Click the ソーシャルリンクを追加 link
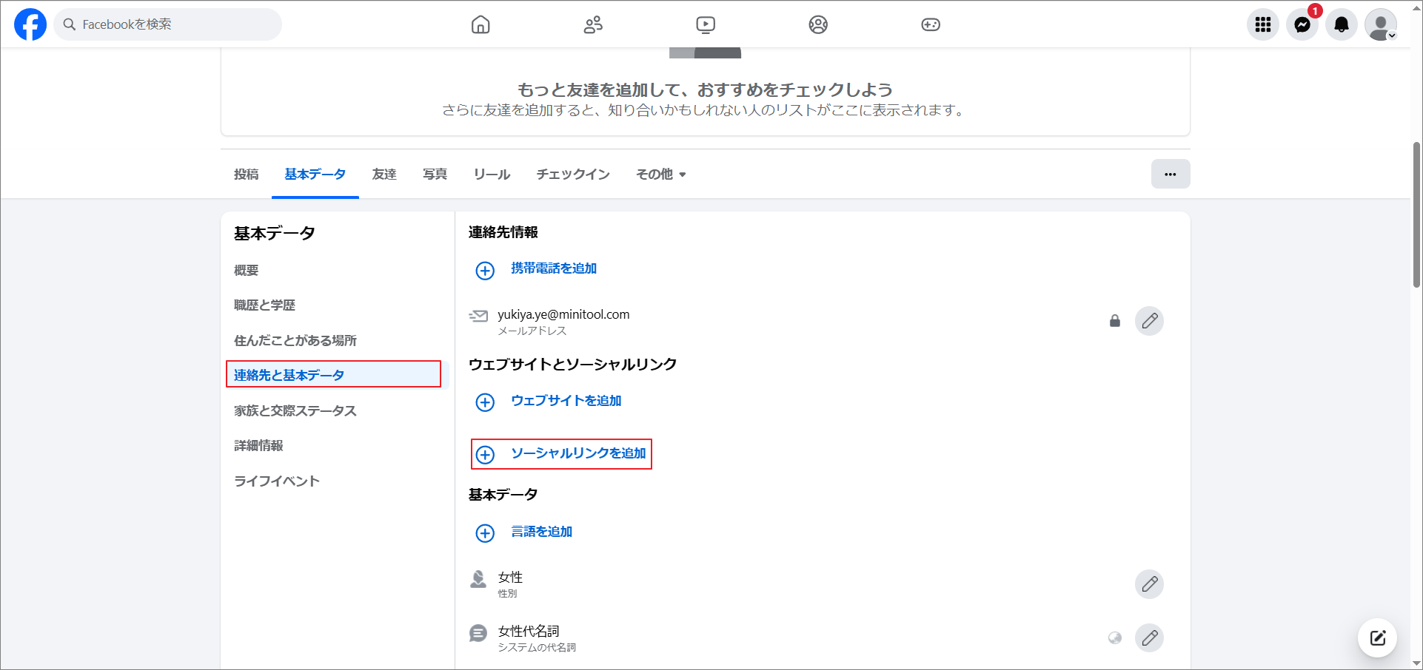The width and height of the screenshot is (1423, 670). 577,453
